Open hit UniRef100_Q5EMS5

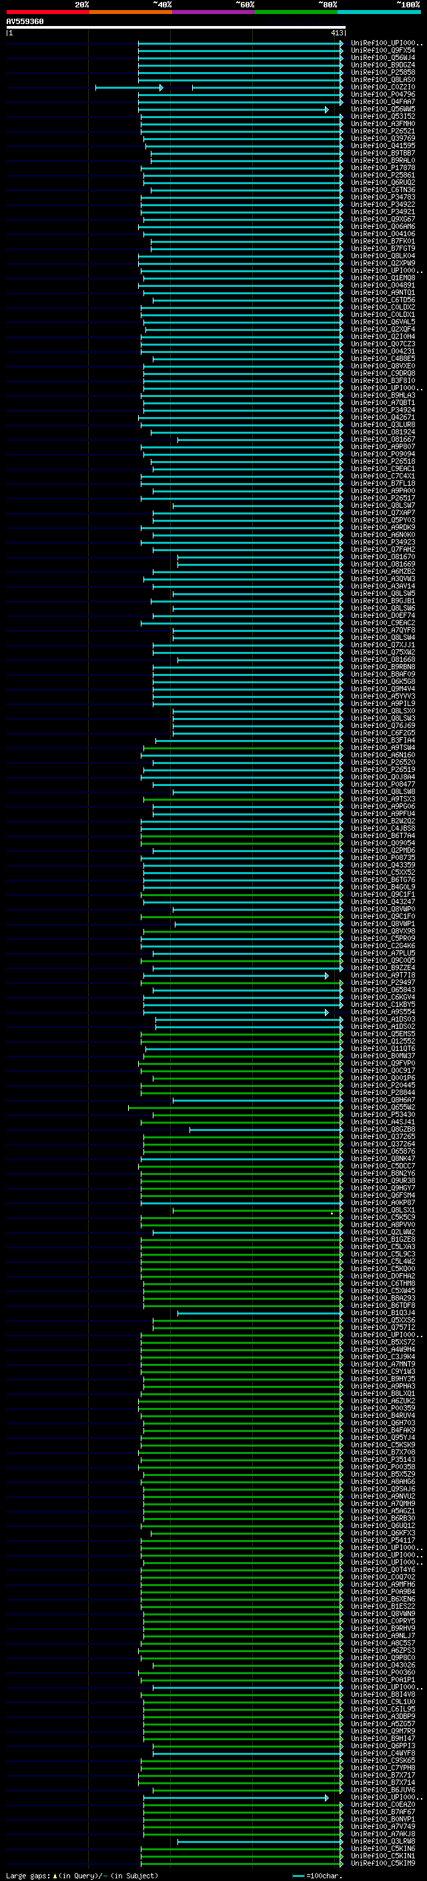(383, 1034)
